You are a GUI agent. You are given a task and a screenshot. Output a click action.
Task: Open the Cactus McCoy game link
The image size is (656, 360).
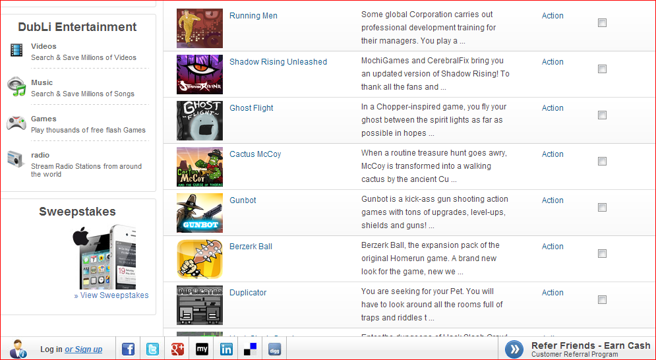coord(255,154)
